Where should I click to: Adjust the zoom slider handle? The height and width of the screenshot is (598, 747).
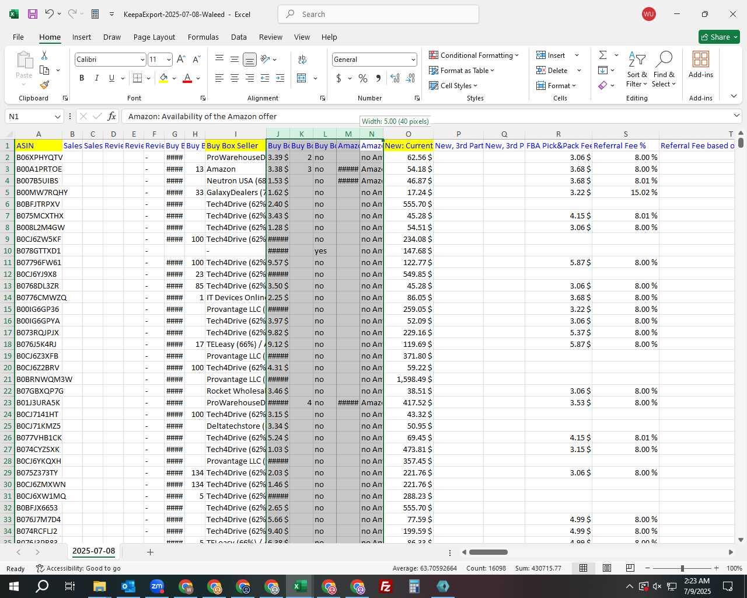(x=682, y=568)
